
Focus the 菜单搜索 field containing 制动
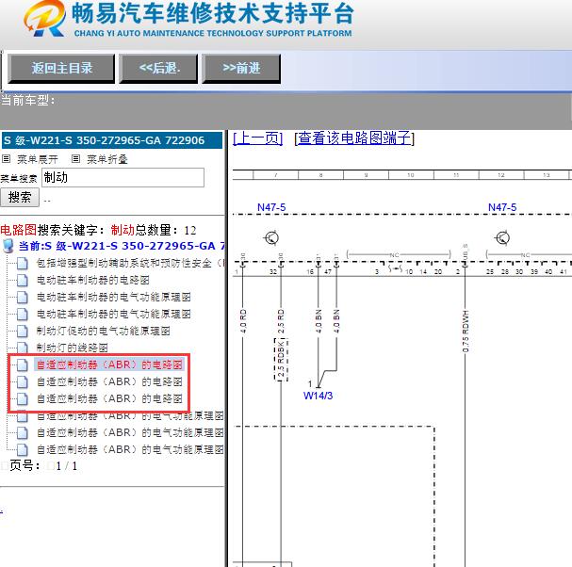tap(123, 178)
